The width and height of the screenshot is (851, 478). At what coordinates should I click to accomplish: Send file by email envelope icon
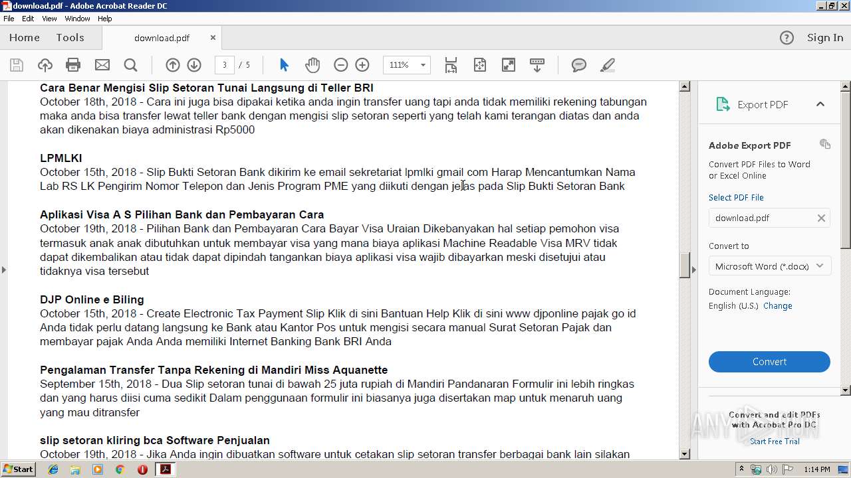click(102, 65)
